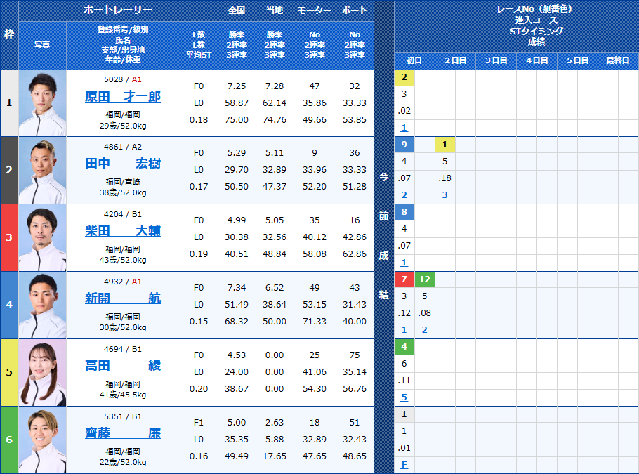Click the 初日 column header
Screen dimensions: 639x474
pos(414,60)
